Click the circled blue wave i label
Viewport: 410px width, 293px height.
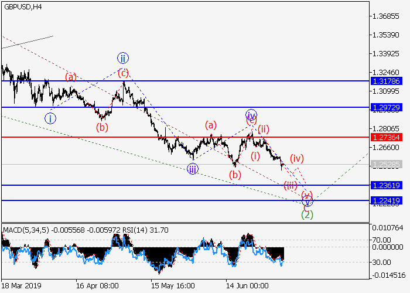(x=51, y=118)
